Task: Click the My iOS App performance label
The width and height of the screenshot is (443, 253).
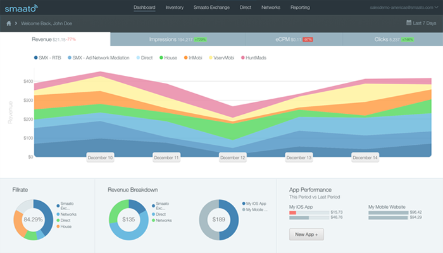Action: pyautogui.click(x=301, y=207)
